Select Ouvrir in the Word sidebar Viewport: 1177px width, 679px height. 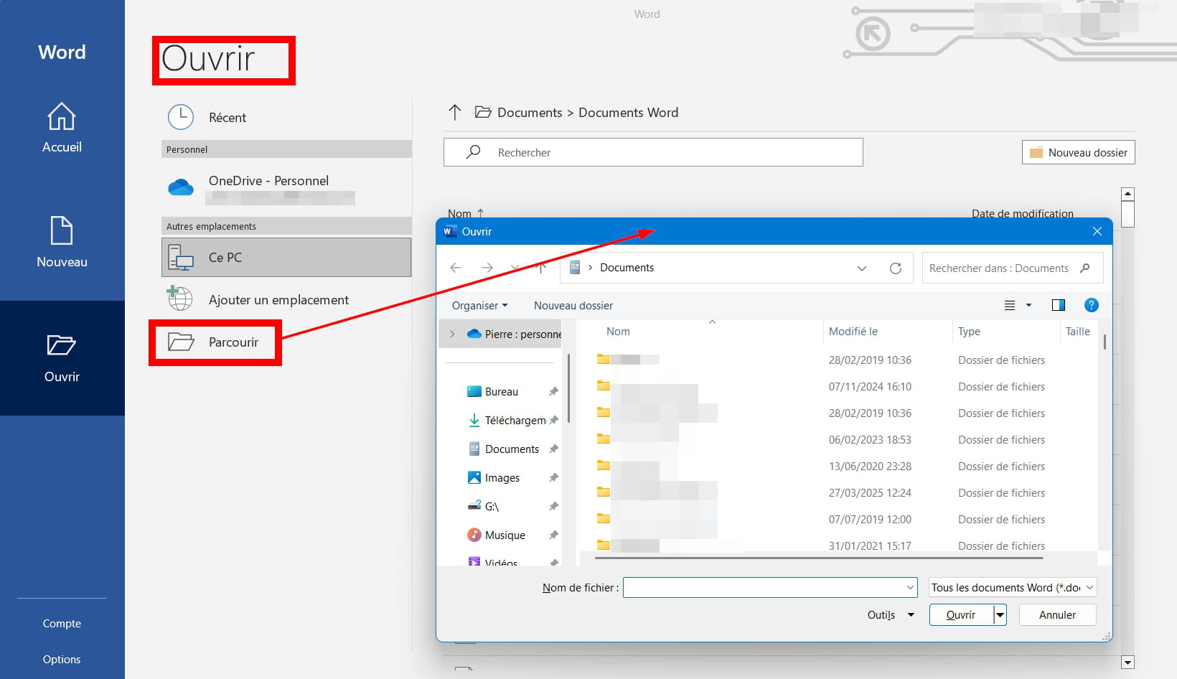tap(62, 357)
